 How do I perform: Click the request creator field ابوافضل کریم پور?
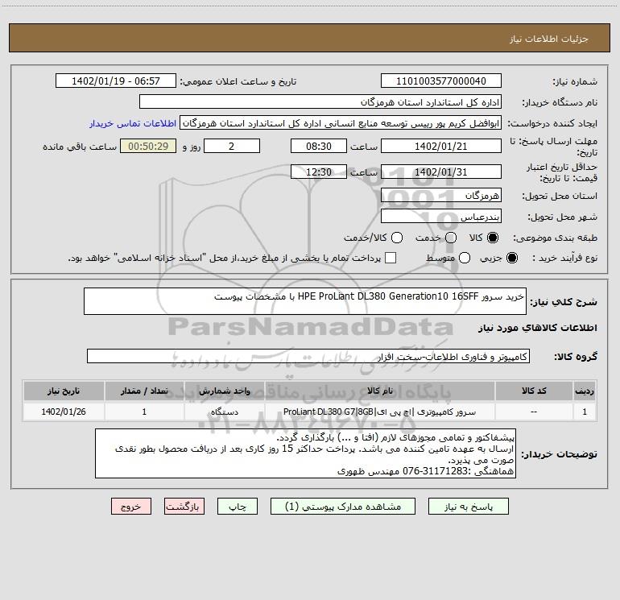(341, 123)
